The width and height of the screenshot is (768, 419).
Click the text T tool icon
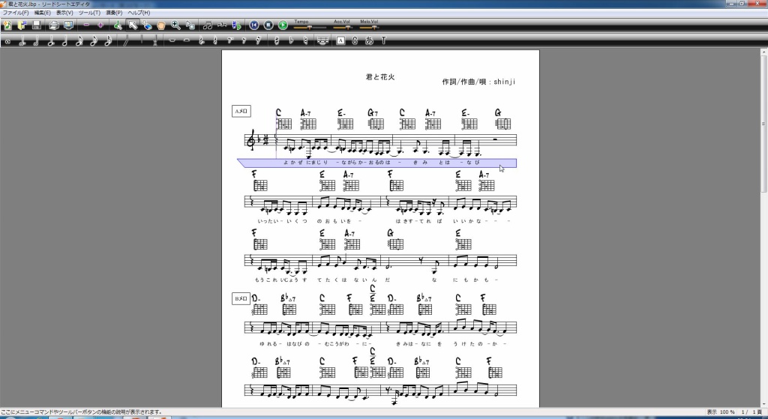(x=383, y=40)
